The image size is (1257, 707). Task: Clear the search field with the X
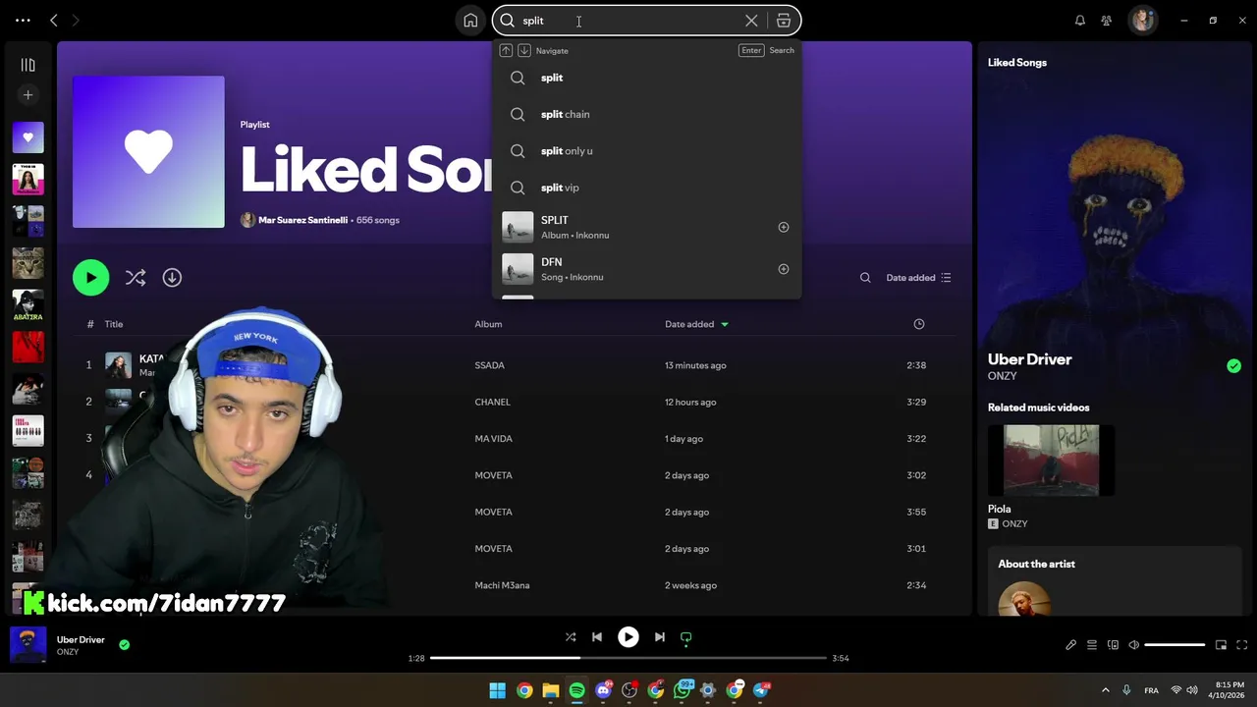[751, 21]
